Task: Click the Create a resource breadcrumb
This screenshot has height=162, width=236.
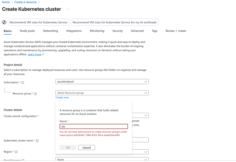Action: 25,2
